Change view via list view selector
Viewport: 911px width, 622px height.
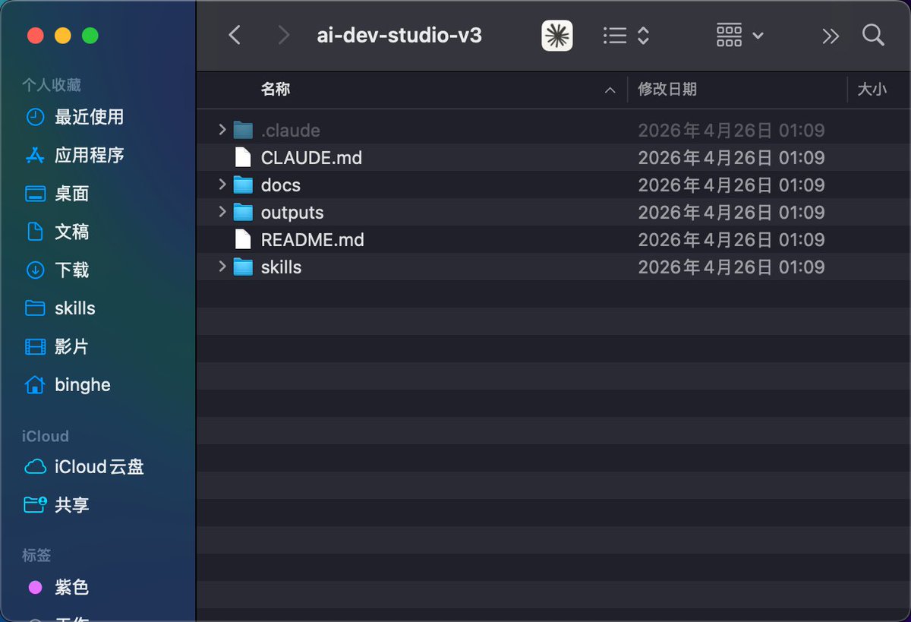(626, 35)
